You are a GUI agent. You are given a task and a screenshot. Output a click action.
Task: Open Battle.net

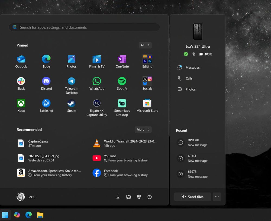point(46,106)
